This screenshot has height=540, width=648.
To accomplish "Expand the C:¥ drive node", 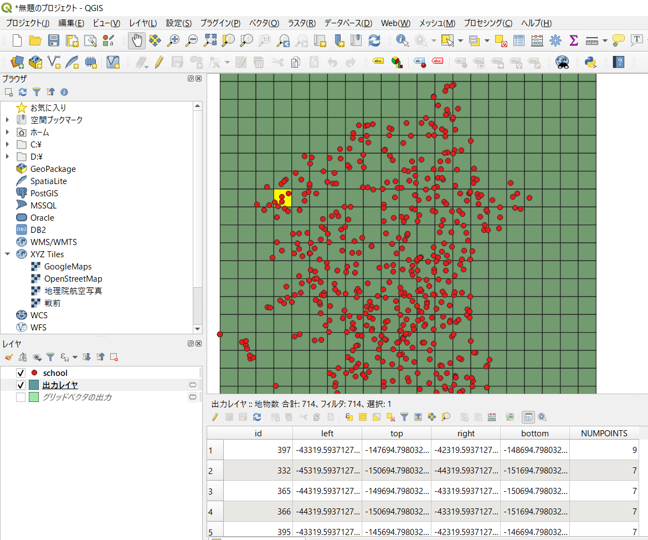I will 7,144.
